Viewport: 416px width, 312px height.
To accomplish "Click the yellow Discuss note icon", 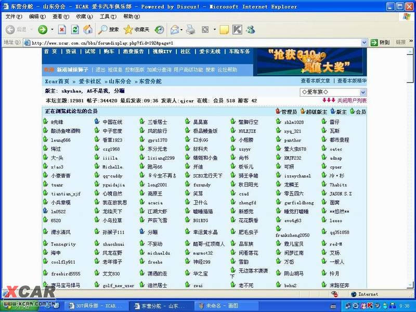I will (224, 30).
